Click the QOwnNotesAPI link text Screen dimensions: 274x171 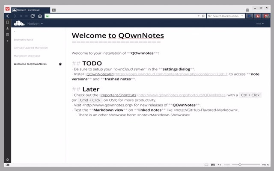[x=100, y=74]
